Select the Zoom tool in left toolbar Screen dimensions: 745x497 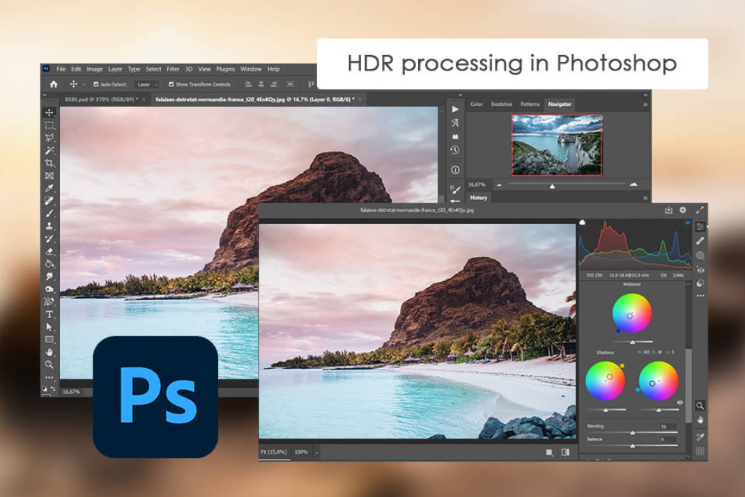pos(49,365)
